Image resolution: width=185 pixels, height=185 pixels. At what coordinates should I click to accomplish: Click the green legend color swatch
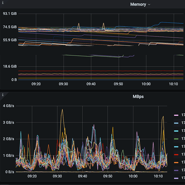point(176,139)
